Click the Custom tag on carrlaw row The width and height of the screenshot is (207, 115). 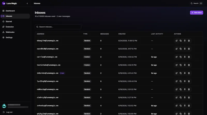[87, 57]
